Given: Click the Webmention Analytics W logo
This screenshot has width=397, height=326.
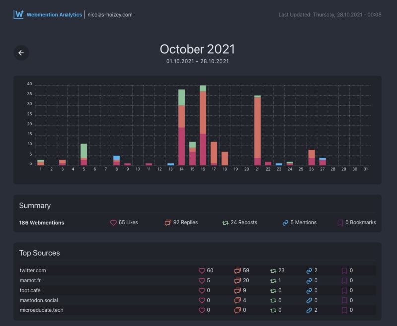Looking at the screenshot, I should pos(18,14).
